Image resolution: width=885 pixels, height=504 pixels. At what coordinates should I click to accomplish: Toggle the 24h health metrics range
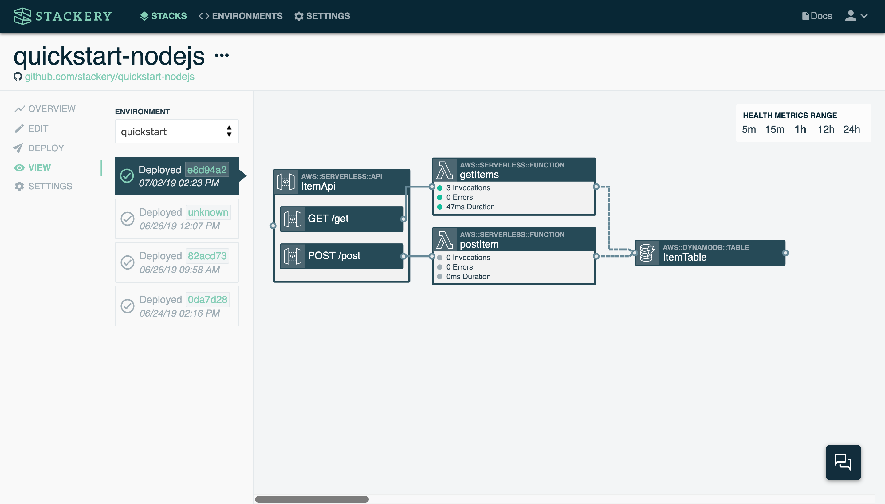tap(852, 129)
